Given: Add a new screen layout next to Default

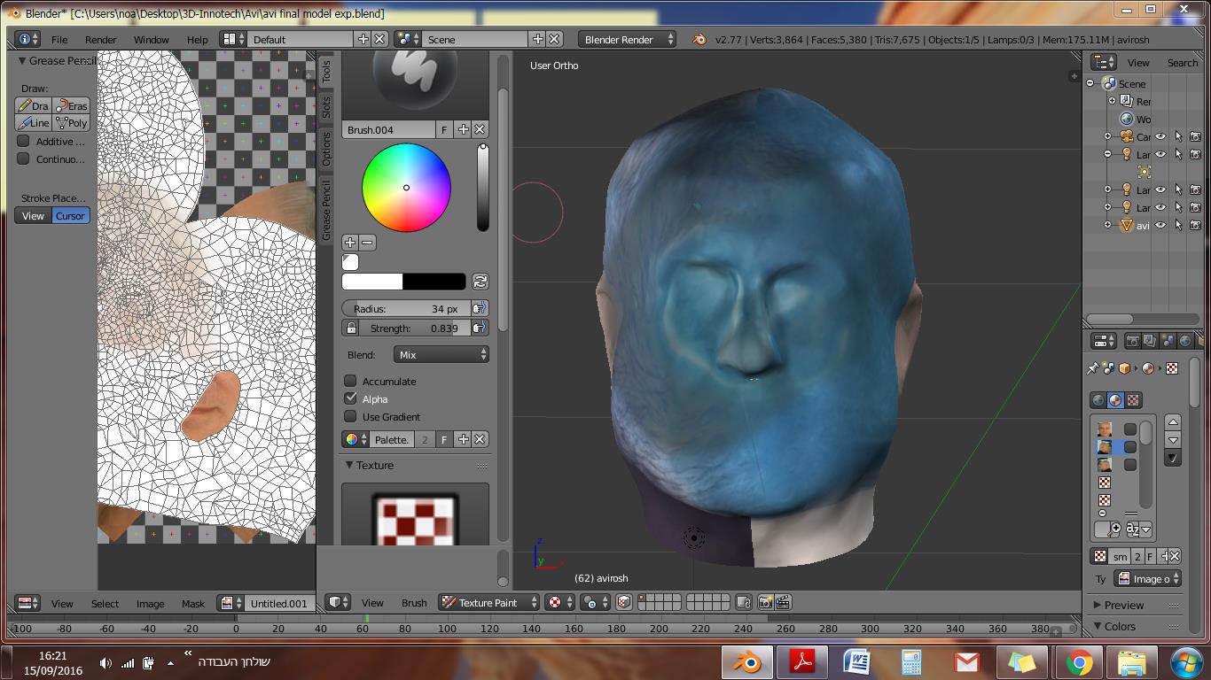Looking at the screenshot, I should [363, 39].
